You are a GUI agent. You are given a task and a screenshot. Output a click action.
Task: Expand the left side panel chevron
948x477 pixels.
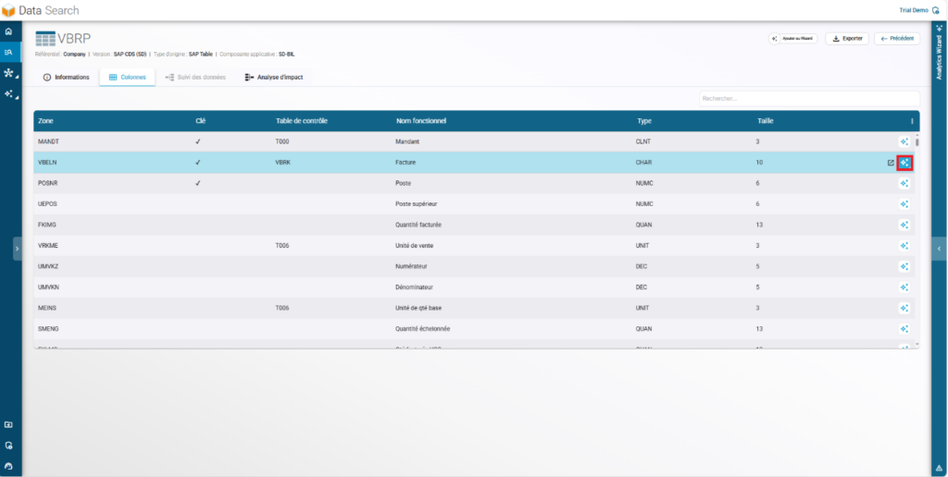(17, 248)
